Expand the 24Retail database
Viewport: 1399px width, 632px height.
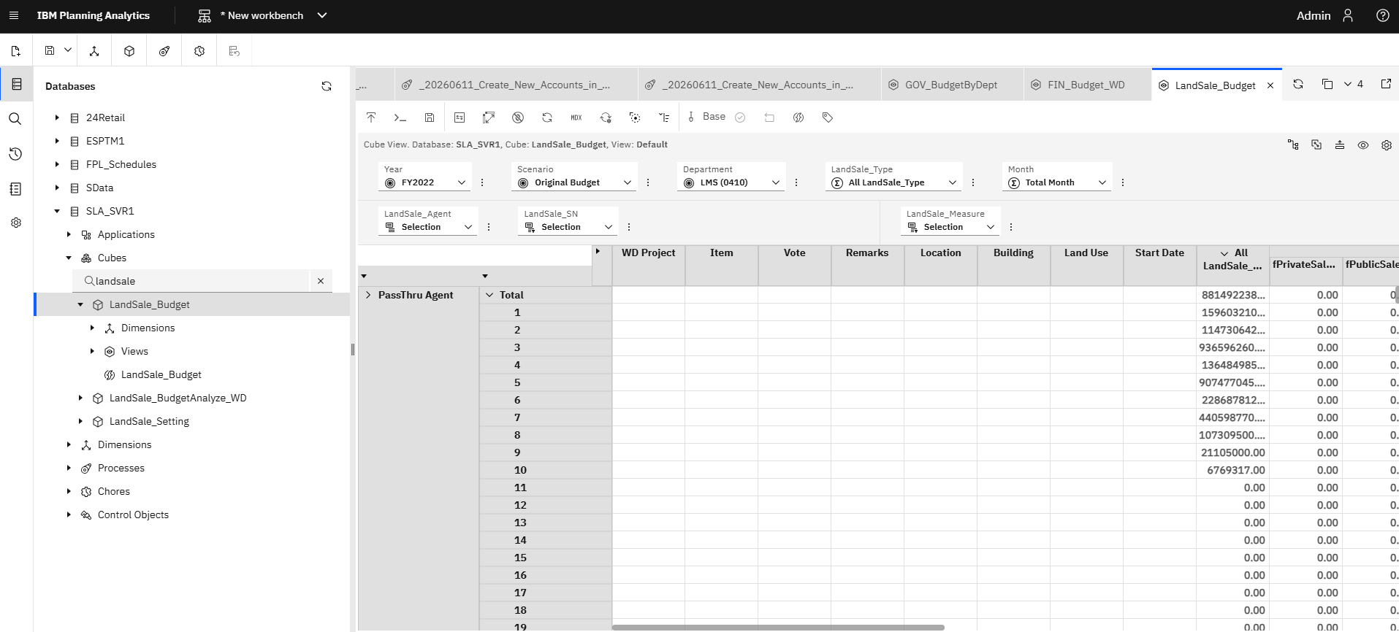(x=57, y=117)
